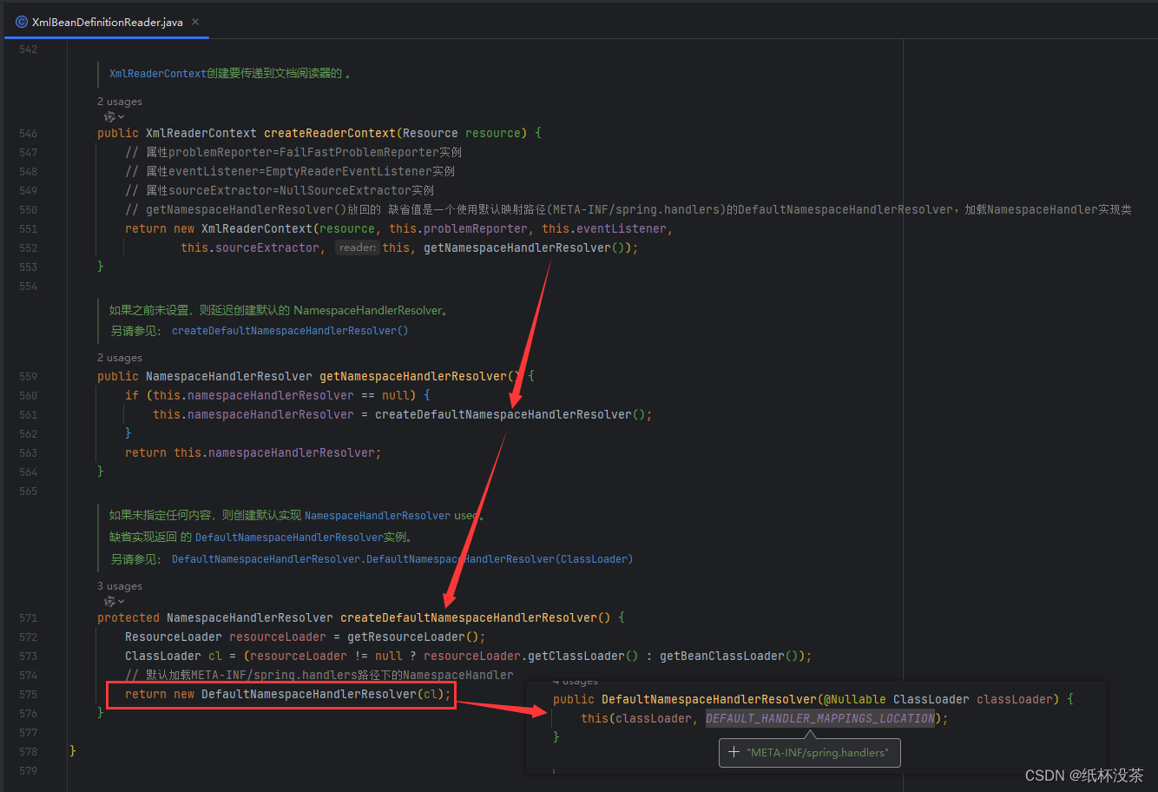1158x792 pixels.
Task: Click the @Nullable annotation in popup
Action: (x=855, y=699)
